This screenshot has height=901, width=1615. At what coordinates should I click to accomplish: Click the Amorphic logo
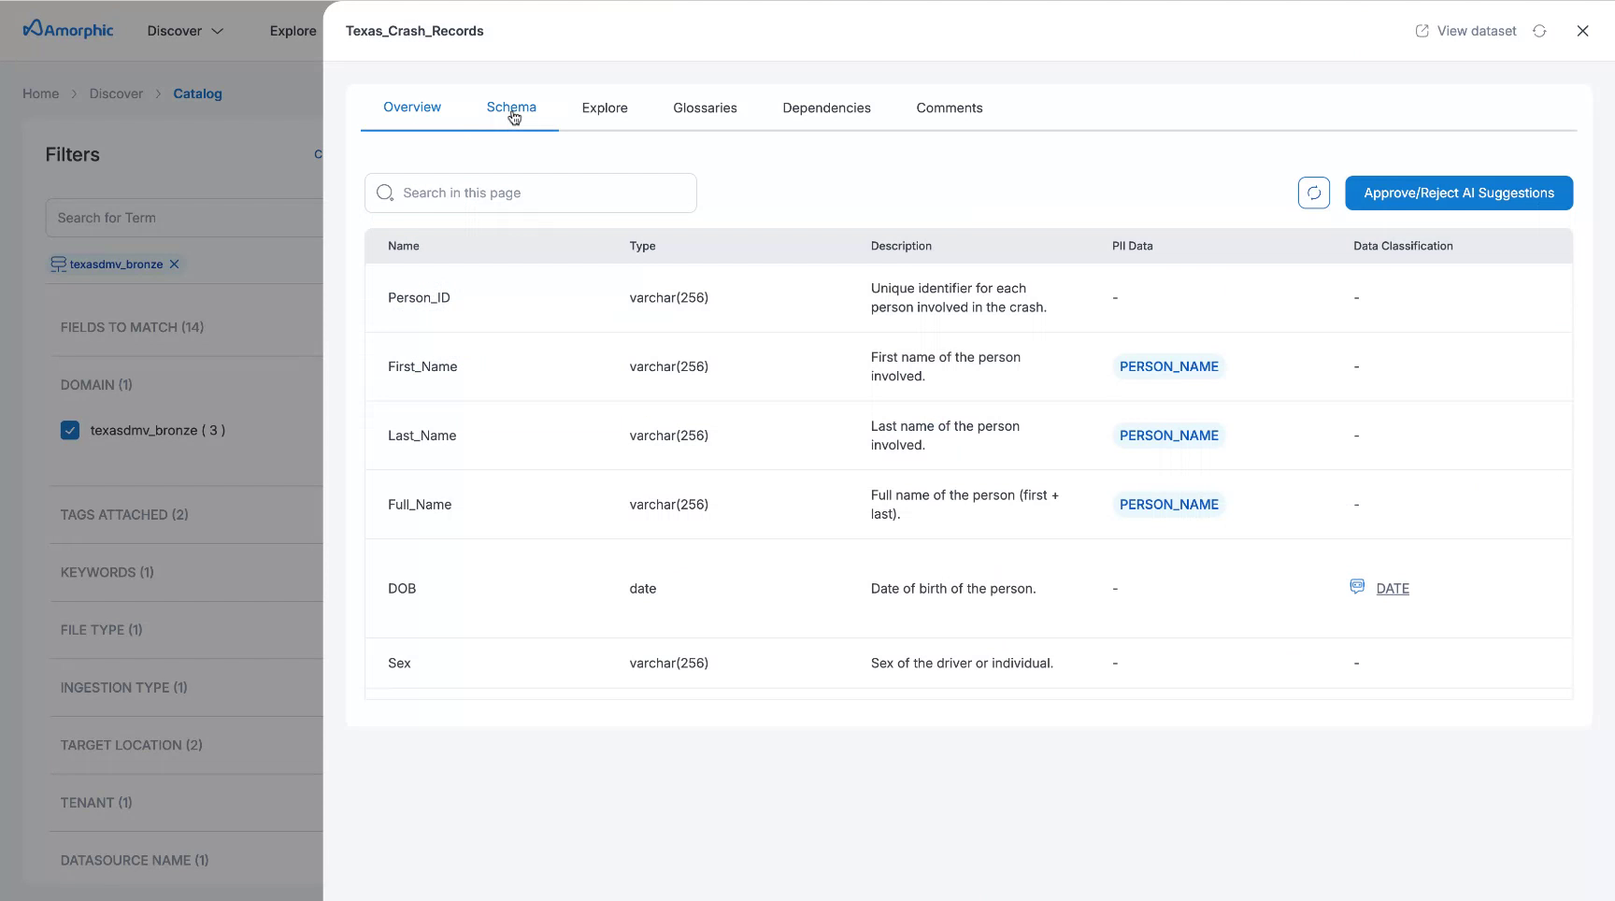pyautogui.click(x=65, y=29)
